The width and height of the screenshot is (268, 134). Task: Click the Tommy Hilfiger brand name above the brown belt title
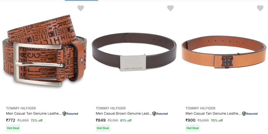(x=111, y=108)
